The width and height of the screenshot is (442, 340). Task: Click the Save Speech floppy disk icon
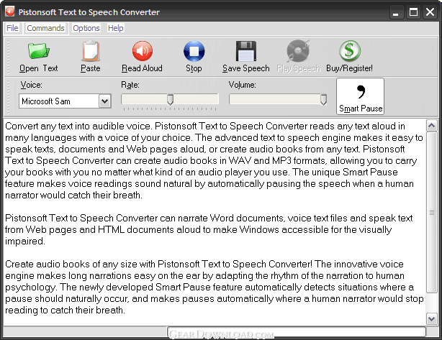(245, 51)
